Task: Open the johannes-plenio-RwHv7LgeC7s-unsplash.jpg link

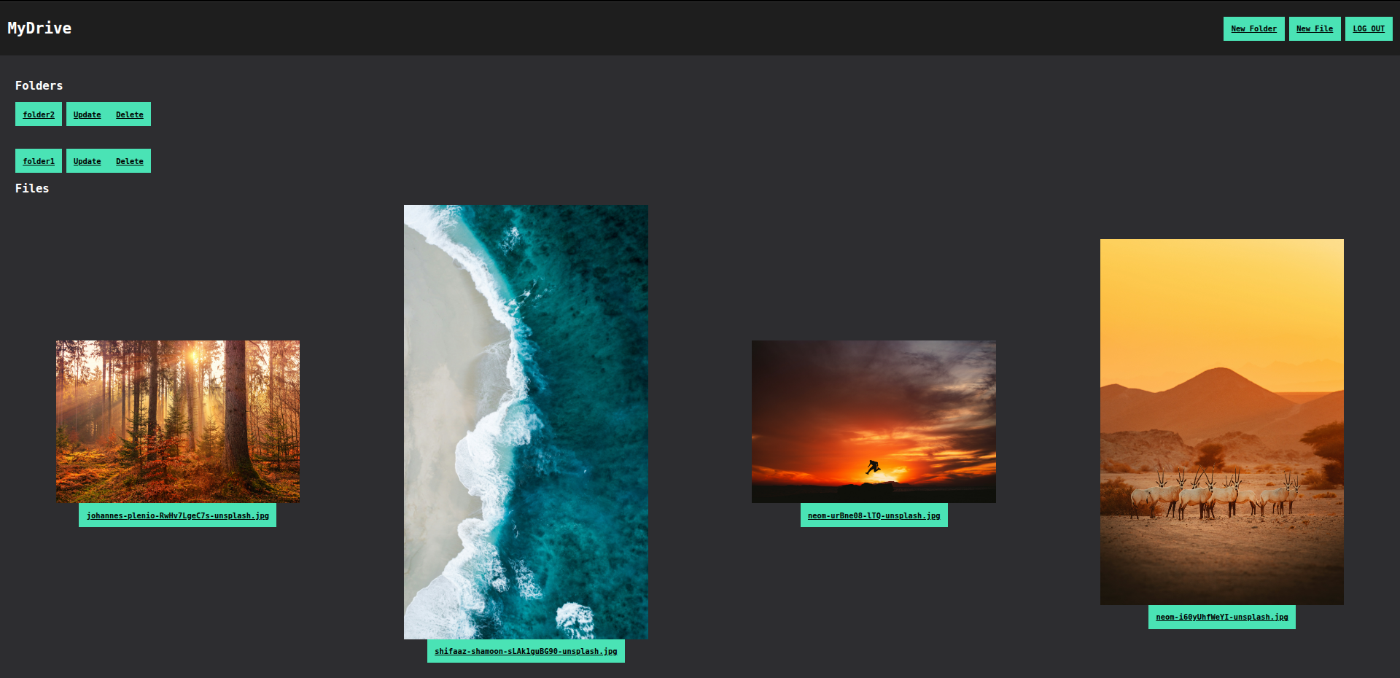Action: pyautogui.click(x=178, y=515)
